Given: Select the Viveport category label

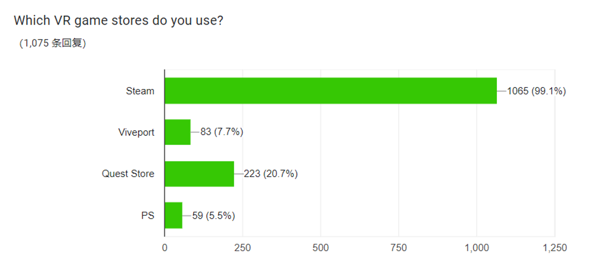Looking at the screenshot, I should point(137,133).
